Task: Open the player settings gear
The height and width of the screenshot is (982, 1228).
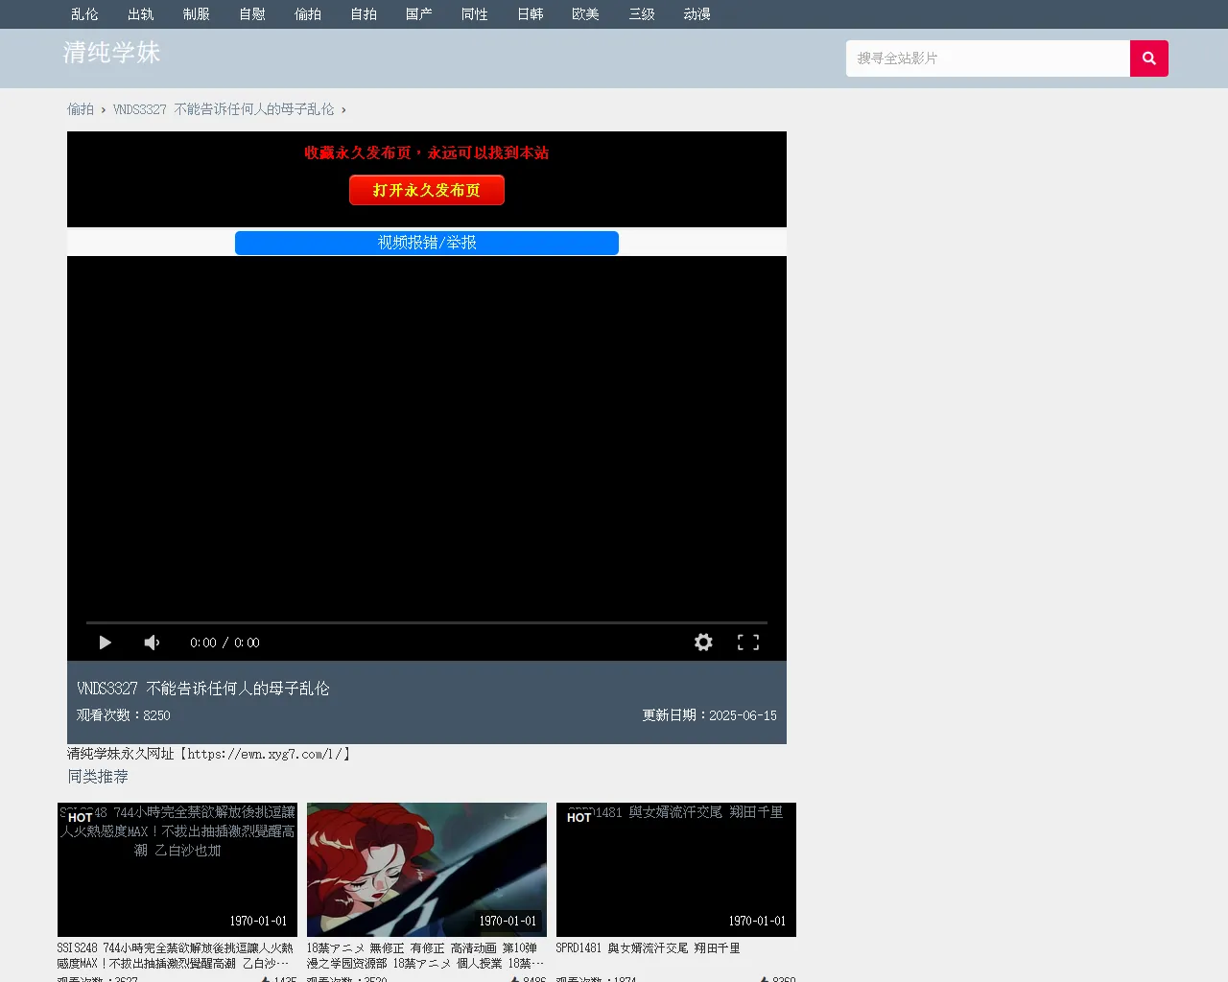Action: [703, 643]
